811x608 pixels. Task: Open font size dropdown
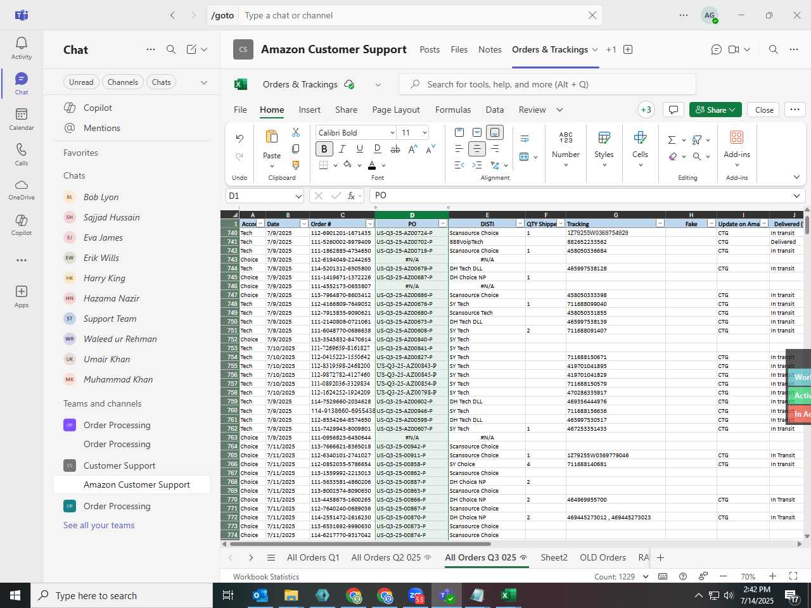pos(425,132)
